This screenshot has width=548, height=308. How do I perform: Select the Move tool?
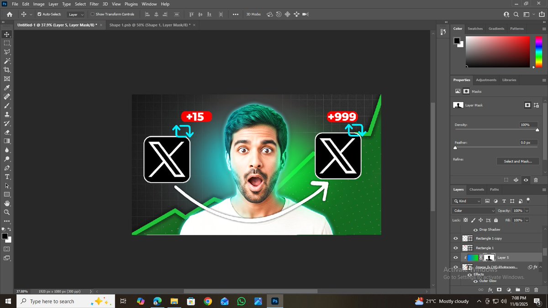point(6,34)
